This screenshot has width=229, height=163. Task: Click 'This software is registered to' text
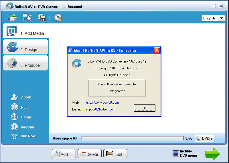(x=117, y=84)
